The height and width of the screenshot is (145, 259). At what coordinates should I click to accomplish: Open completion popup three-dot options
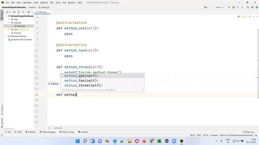143,90
